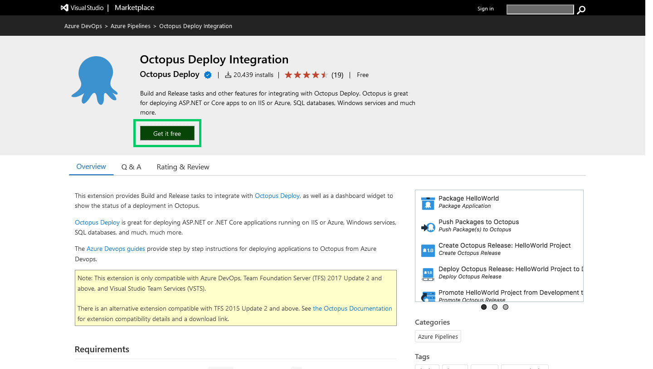
Task: Click the Categories heading
Action: (433, 322)
